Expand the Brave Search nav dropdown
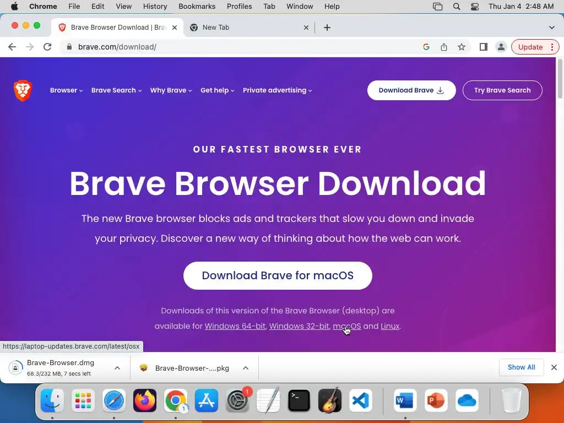The width and height of the screenshot is (564, 423). 116,90
